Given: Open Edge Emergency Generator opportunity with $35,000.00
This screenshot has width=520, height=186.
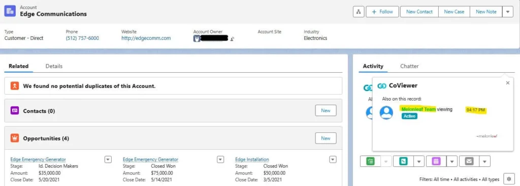Looking at the screenshot, I should pyautogui.click(x=38, y=160).
